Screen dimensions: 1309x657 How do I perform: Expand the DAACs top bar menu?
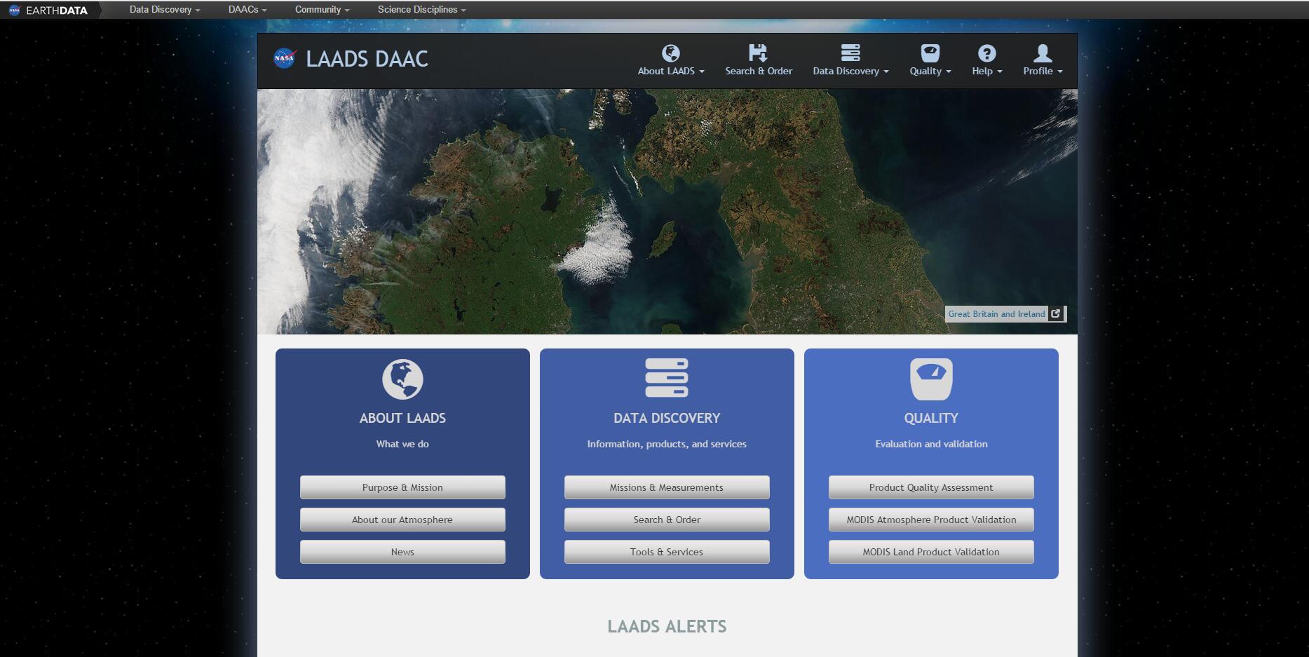coord(247,10)
